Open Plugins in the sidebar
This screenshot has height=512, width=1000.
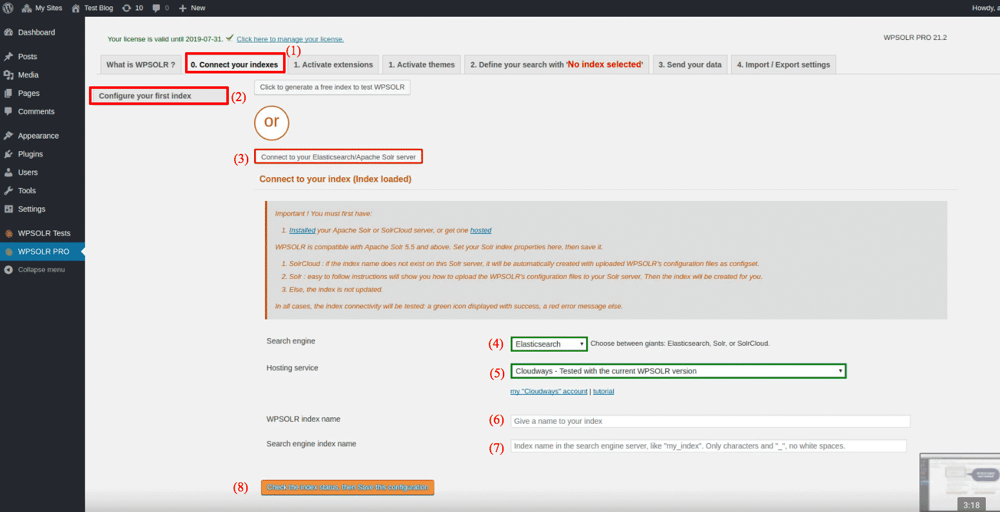43,154
